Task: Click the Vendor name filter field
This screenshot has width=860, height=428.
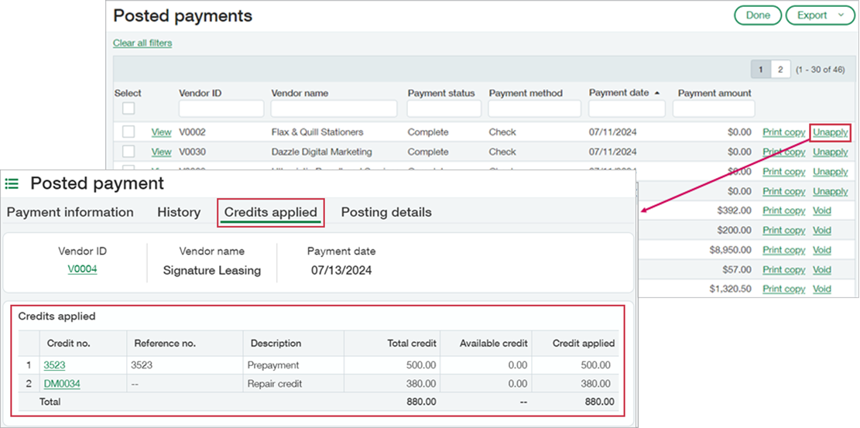Action: (x=334, y=108)
